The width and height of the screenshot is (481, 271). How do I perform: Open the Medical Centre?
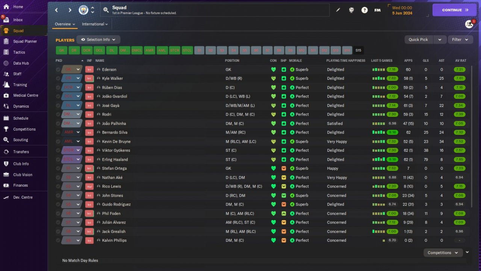tap(26, 95)
